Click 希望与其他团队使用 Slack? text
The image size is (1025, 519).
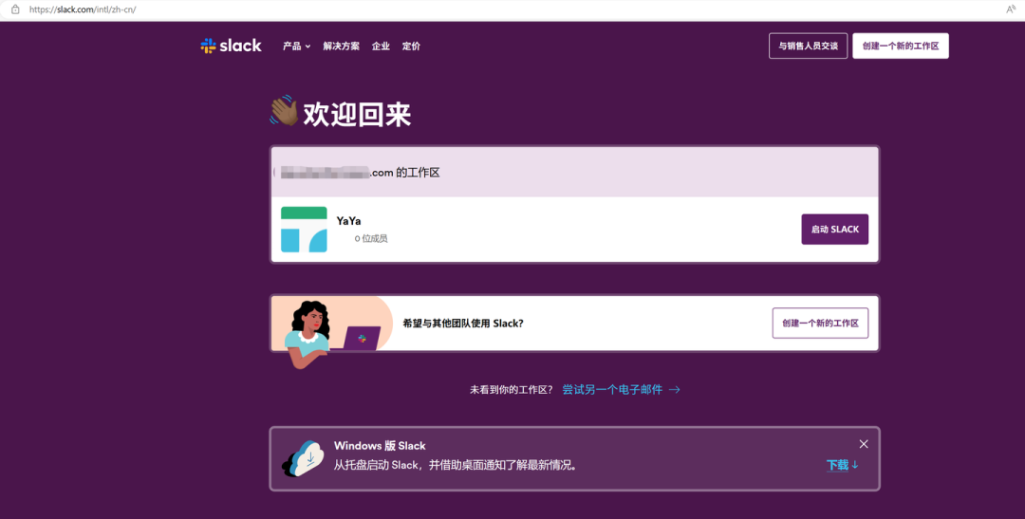click(x=463, y=323)
